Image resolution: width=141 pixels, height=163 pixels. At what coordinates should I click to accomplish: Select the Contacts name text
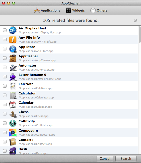tap(26, 140)
